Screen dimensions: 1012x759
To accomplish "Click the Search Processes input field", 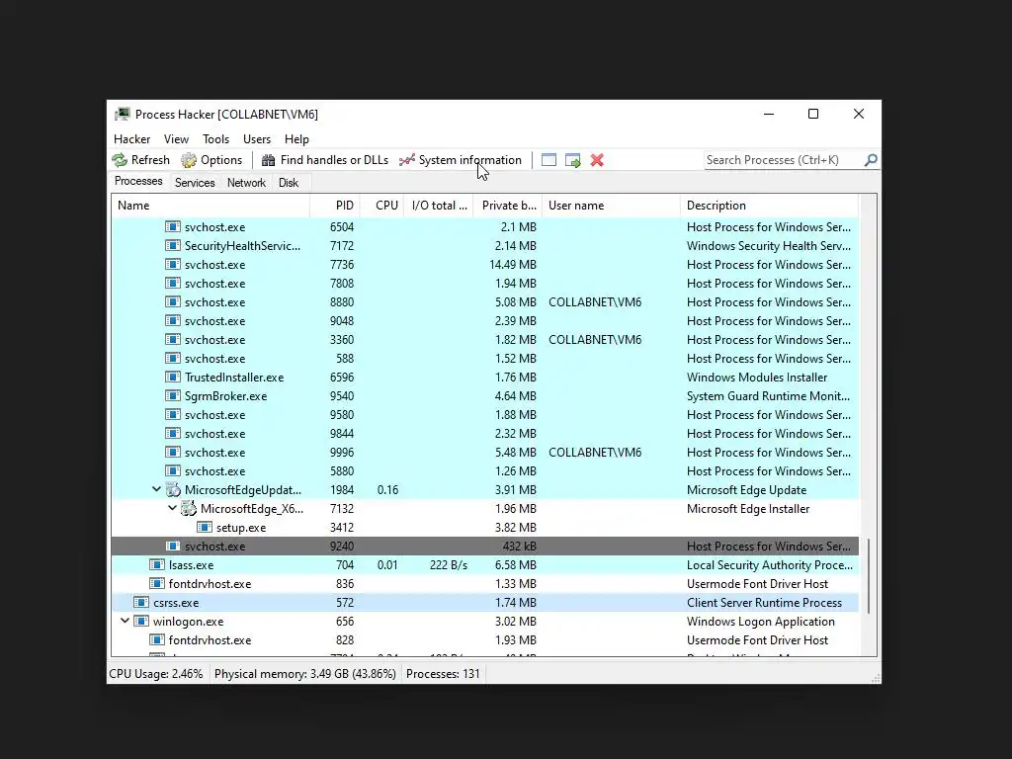I will click(x=784, y=160).
